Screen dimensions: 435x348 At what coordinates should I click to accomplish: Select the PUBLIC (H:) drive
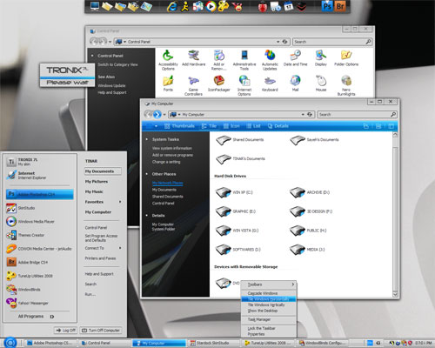tap(308, 231)
